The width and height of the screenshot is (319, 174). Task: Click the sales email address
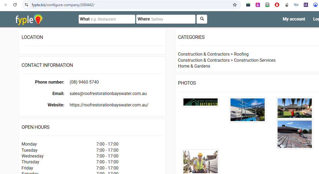[x=108, y=94]
